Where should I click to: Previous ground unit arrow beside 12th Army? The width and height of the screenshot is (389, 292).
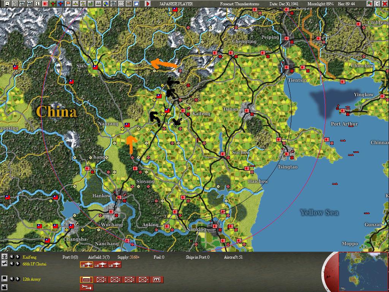pos(12,279)
